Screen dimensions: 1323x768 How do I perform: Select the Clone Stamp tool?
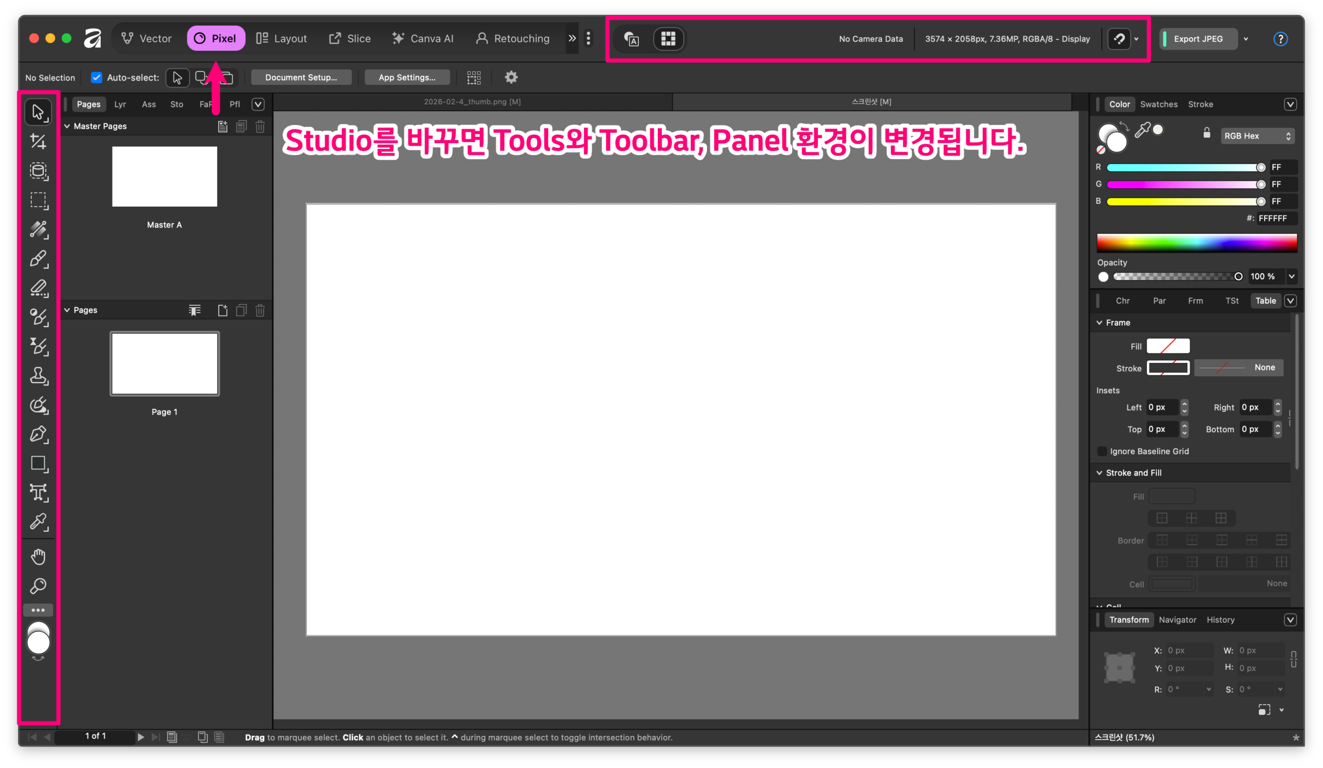point(38,376)
